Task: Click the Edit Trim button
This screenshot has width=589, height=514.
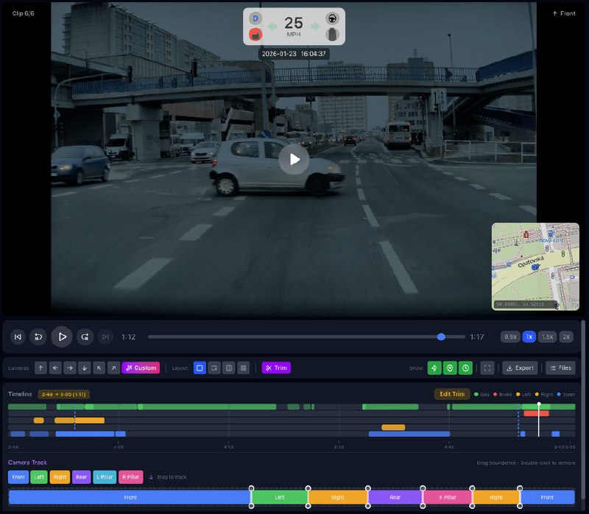Action: tap(454, 395)
